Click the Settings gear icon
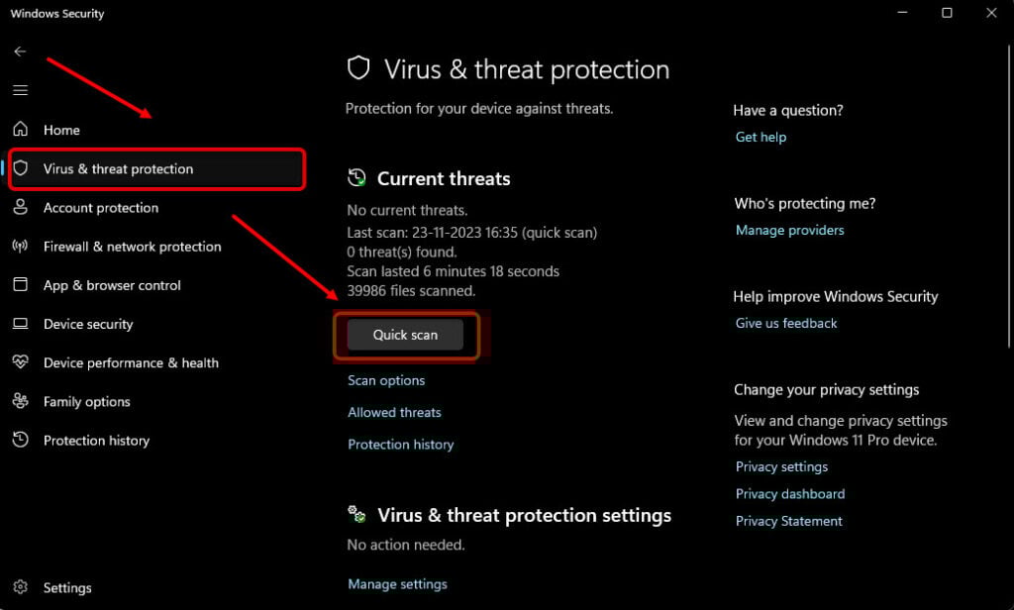Screen dimensions: 1014x610 click(x=20, y=586)
